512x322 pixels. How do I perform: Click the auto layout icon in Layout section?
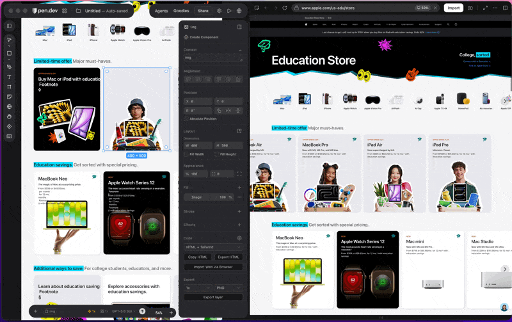(x=239, y=131)
